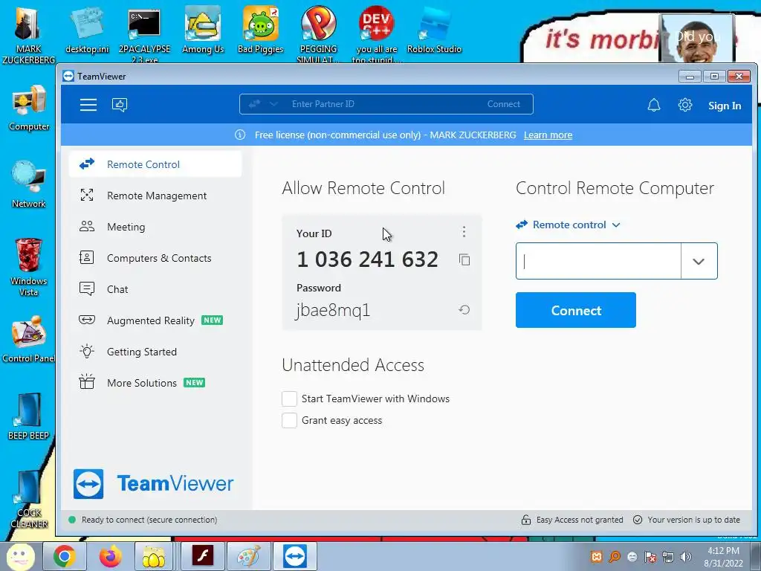The image size is (761, 571).
Task: Select the BEEP BEEP desktop shortcut
Action: [x=29, y=416]
